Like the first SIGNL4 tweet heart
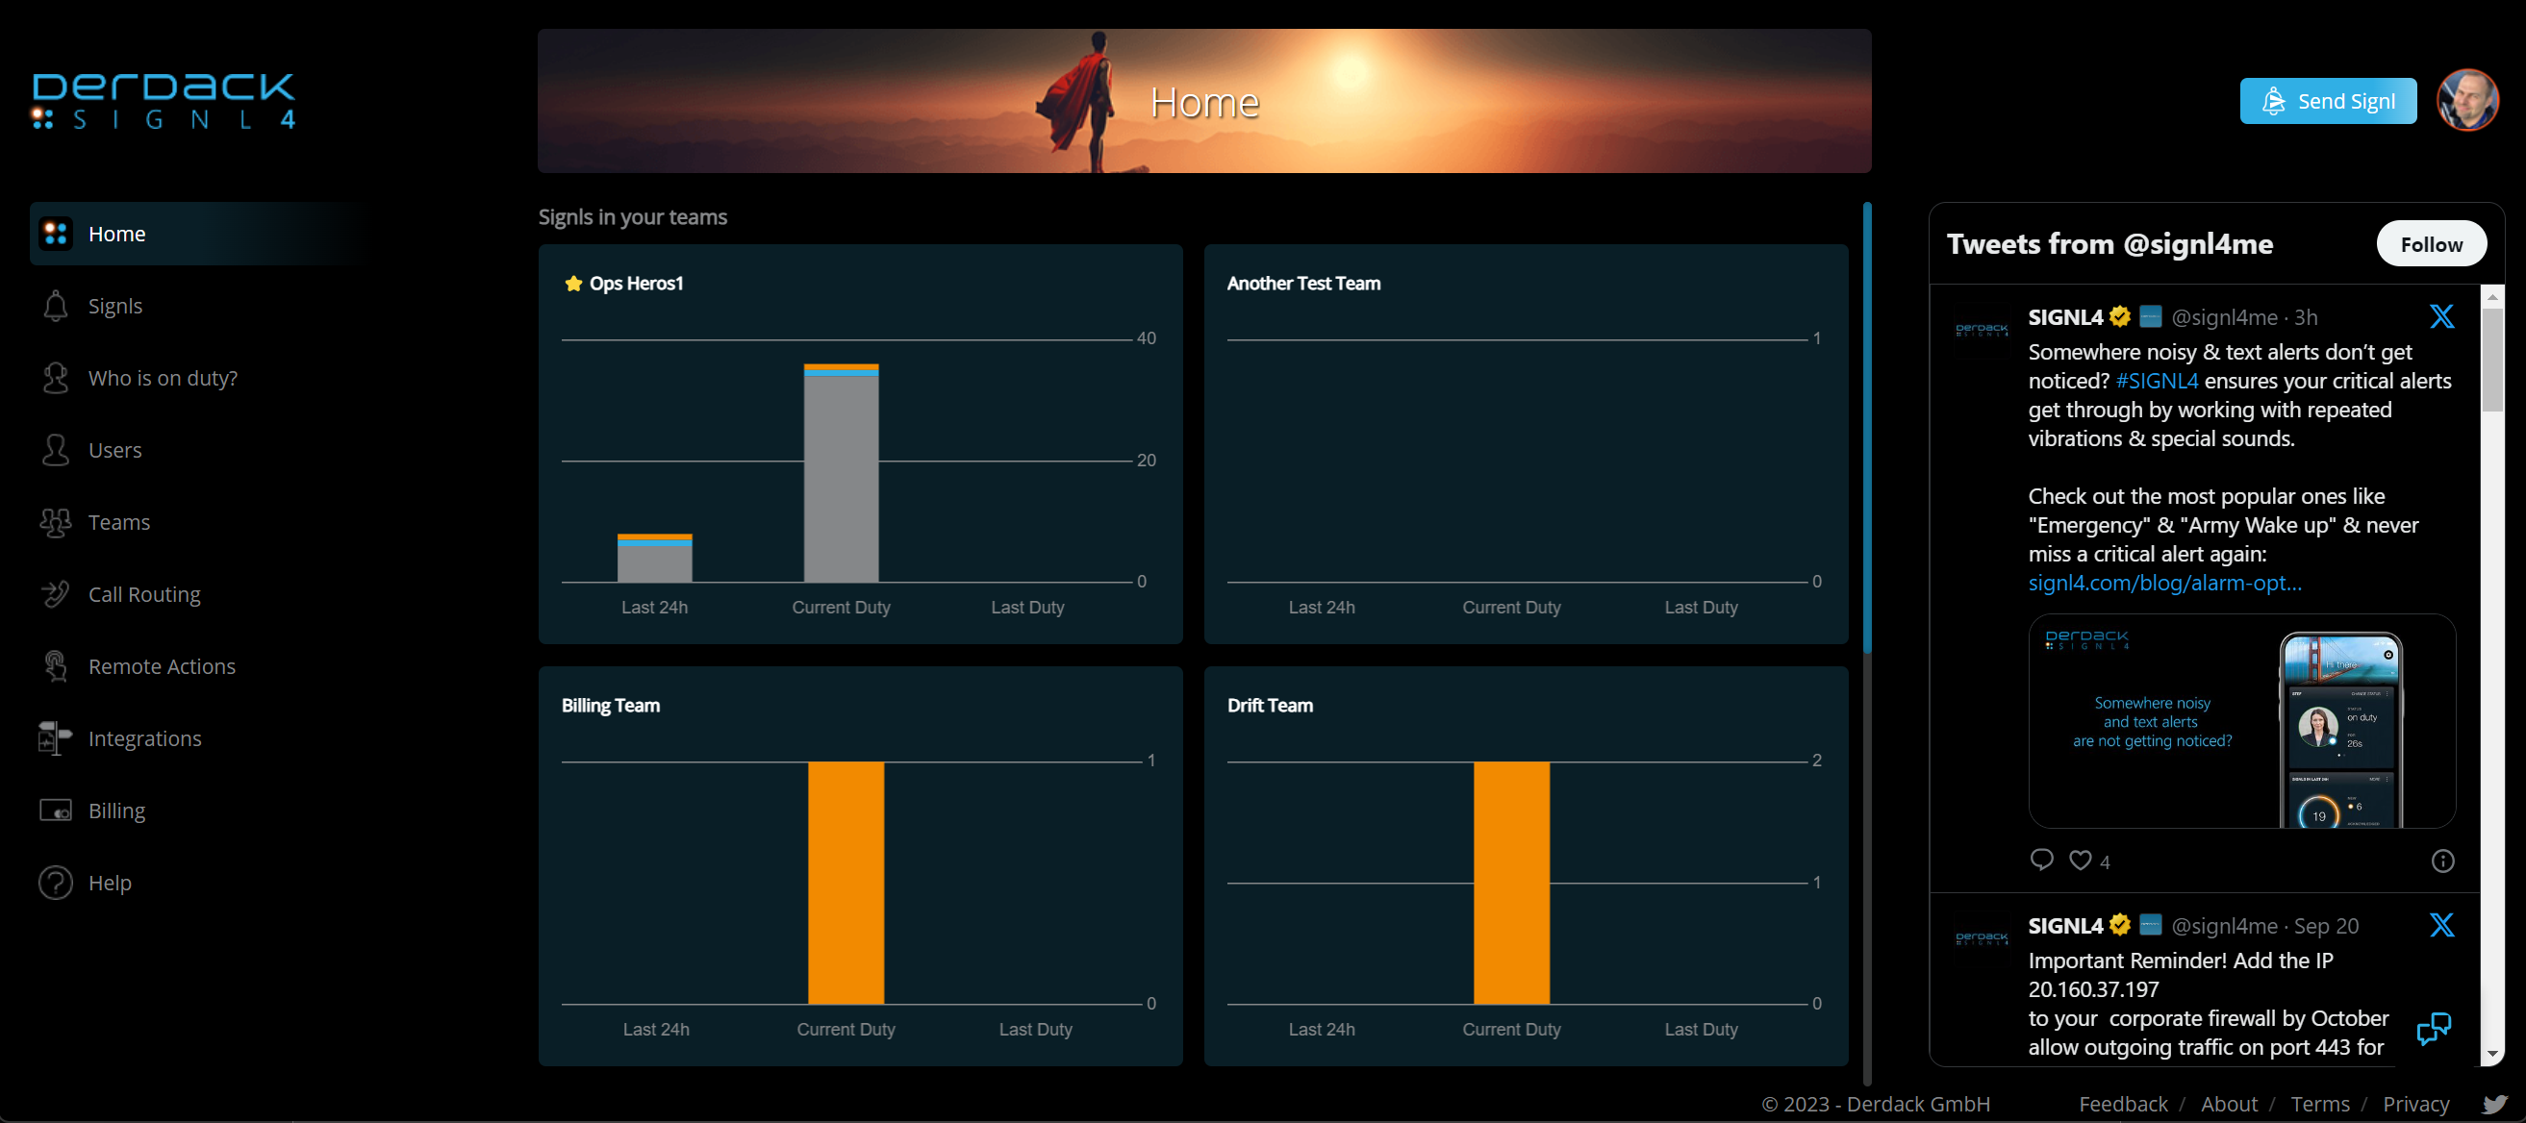 point(2080,861)
